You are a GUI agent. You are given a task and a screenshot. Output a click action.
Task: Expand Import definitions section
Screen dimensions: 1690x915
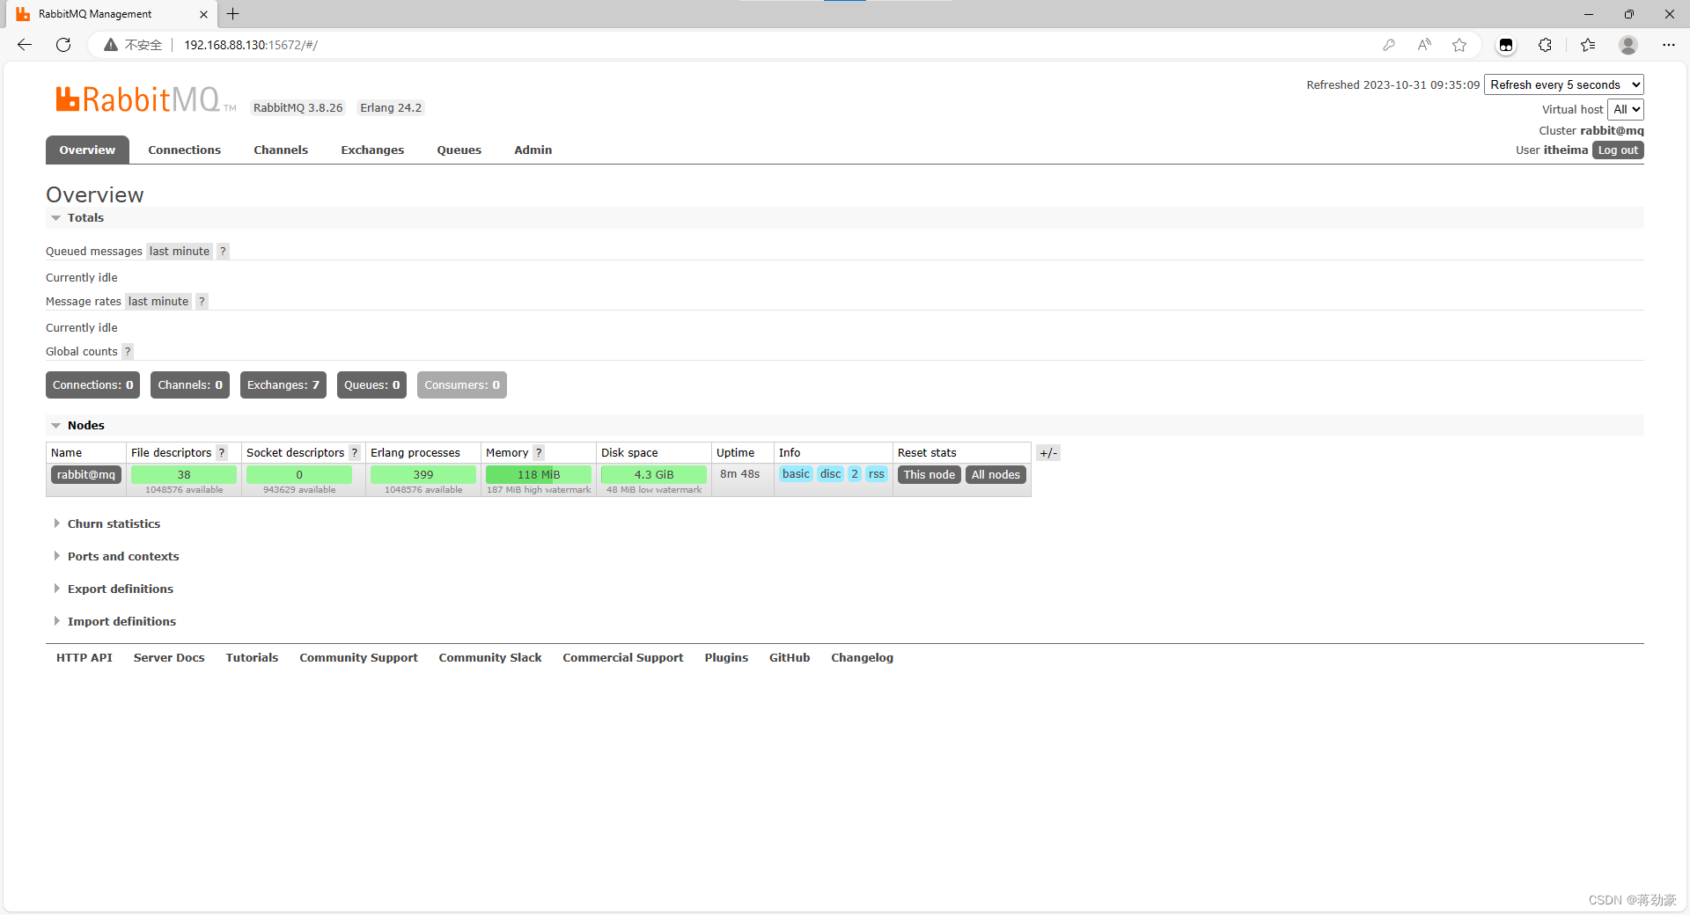point(121,622)
